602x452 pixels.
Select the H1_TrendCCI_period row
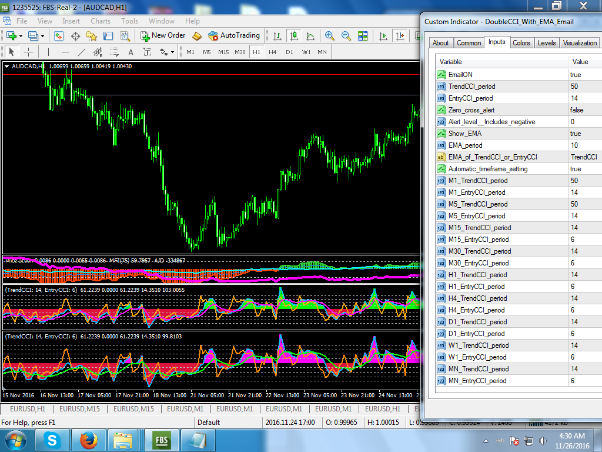tap(519, 275)
